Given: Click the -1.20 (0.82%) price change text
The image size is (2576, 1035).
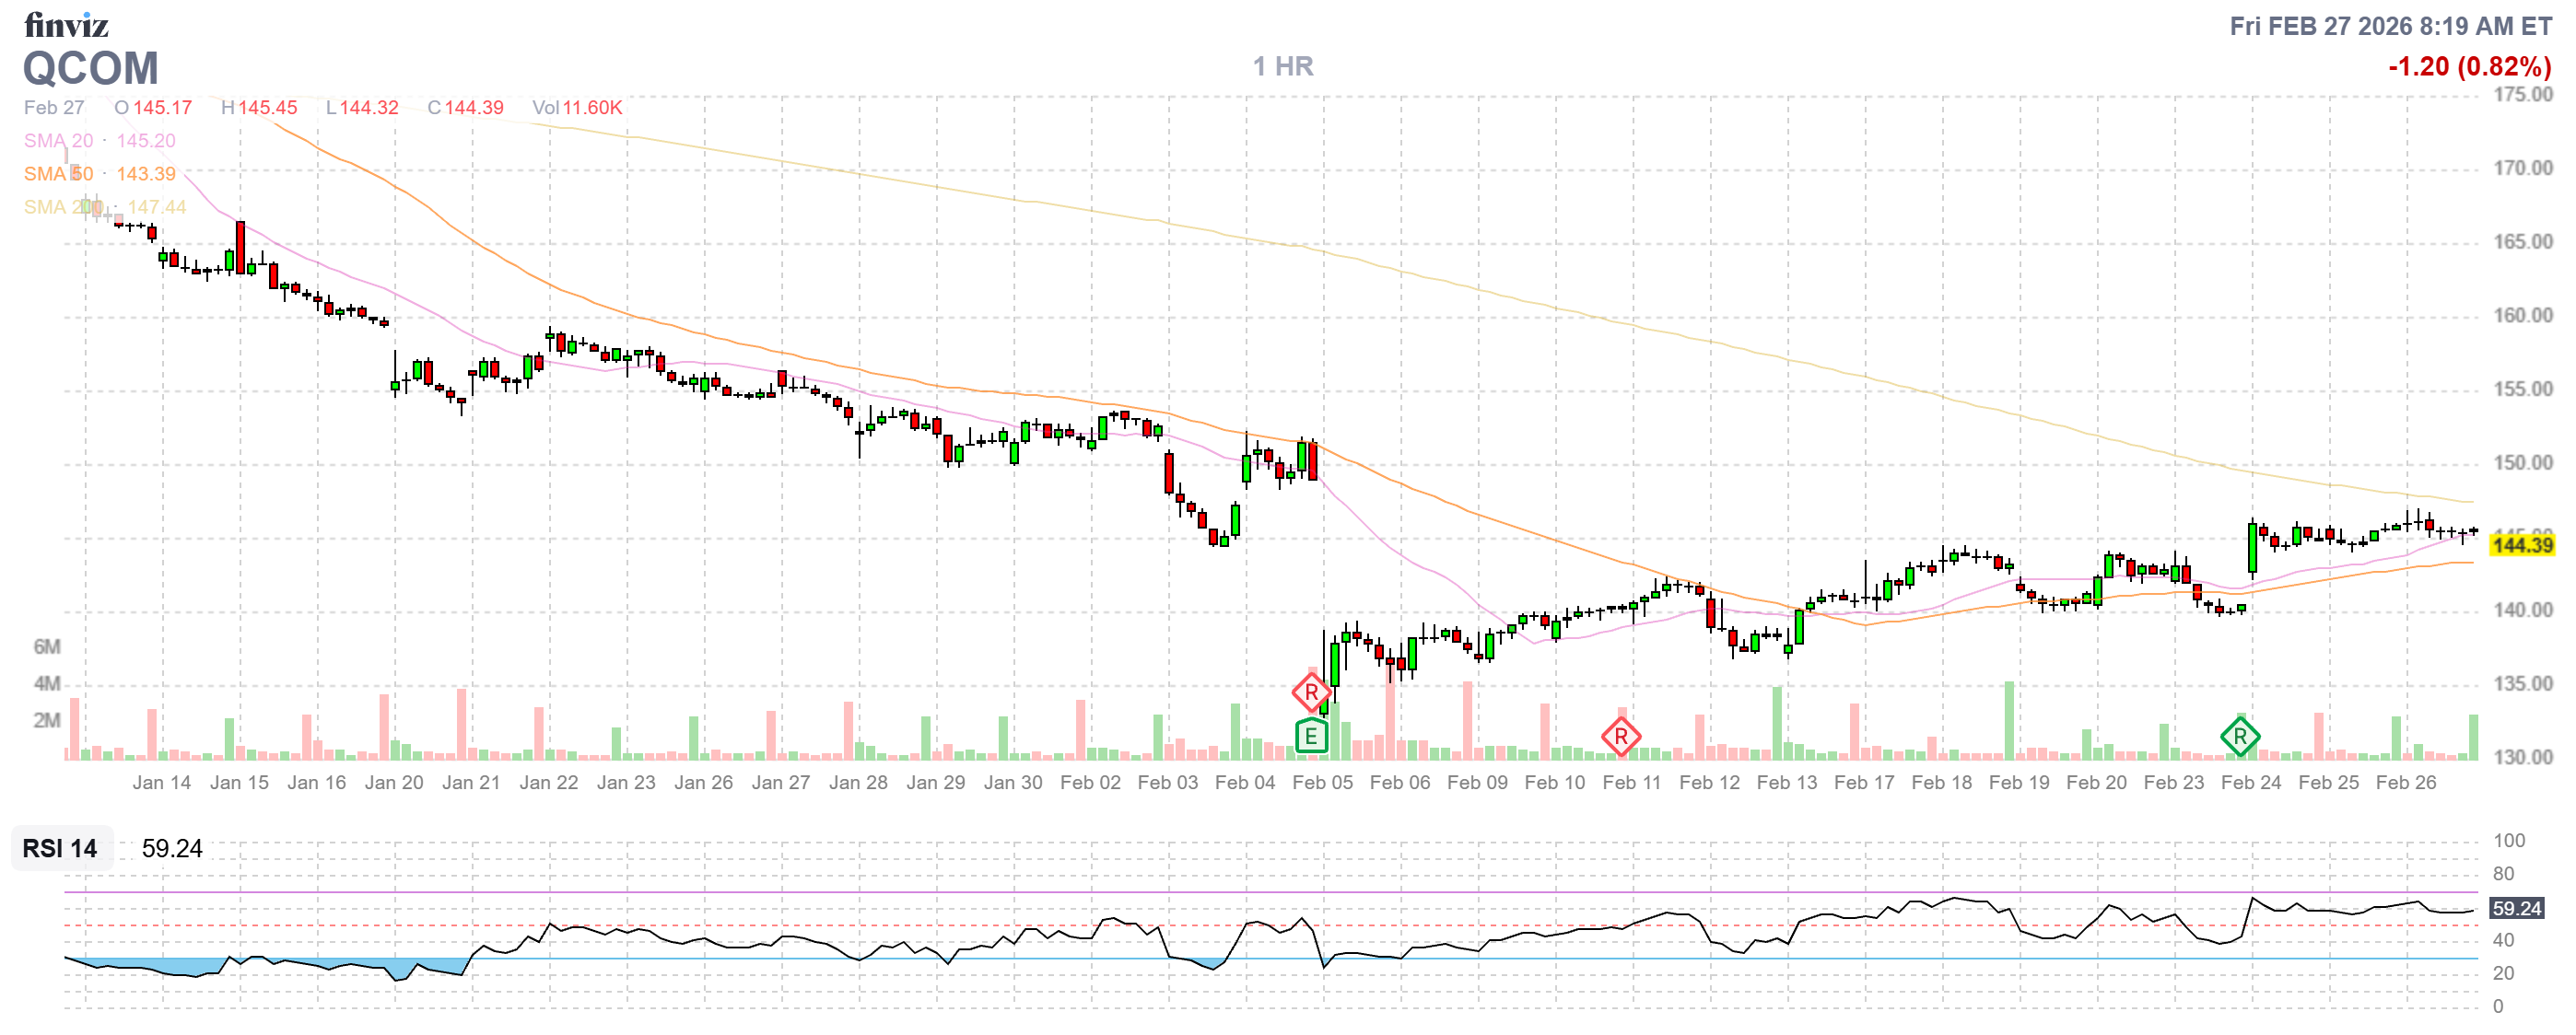Looking at the screenshot, I should click(x=2469, y=66).
